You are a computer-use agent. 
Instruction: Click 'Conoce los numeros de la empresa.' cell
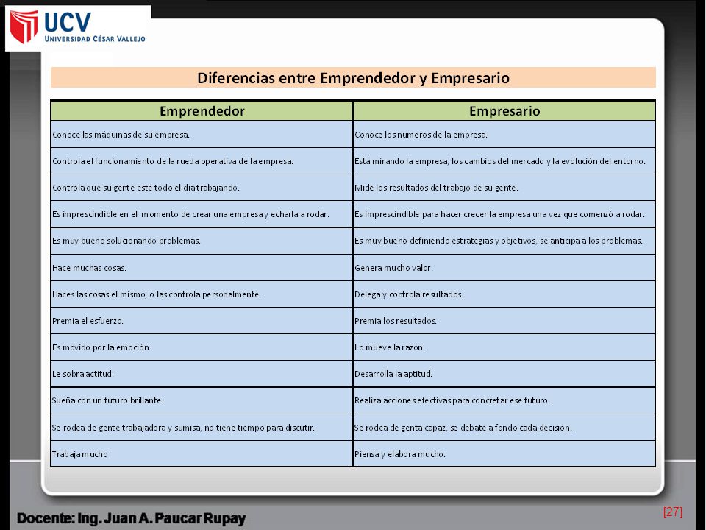504,134
